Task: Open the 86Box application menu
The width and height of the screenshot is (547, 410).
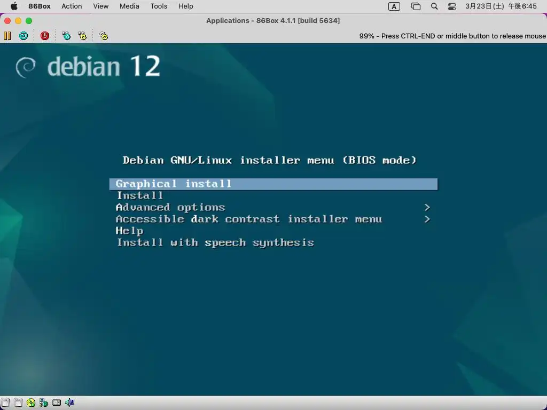Action: (40, 6)
